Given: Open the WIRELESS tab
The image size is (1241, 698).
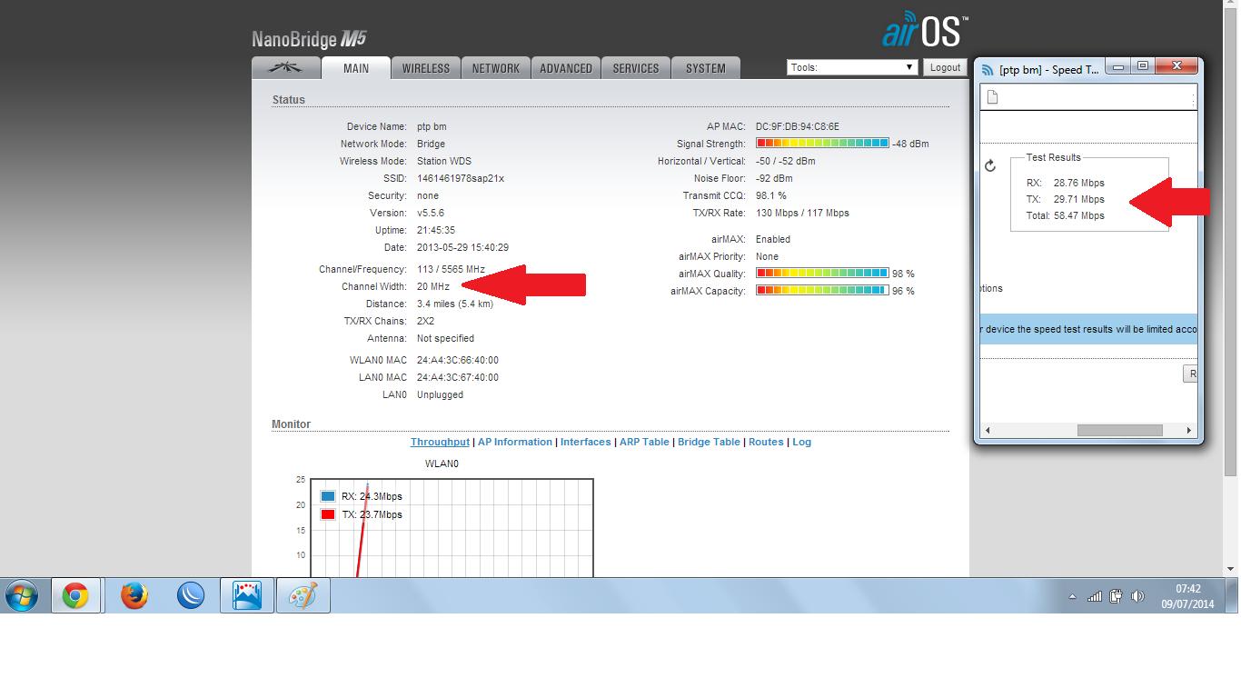Looking at the screenshot, I should pyautogui.click(x=426, y=68).
